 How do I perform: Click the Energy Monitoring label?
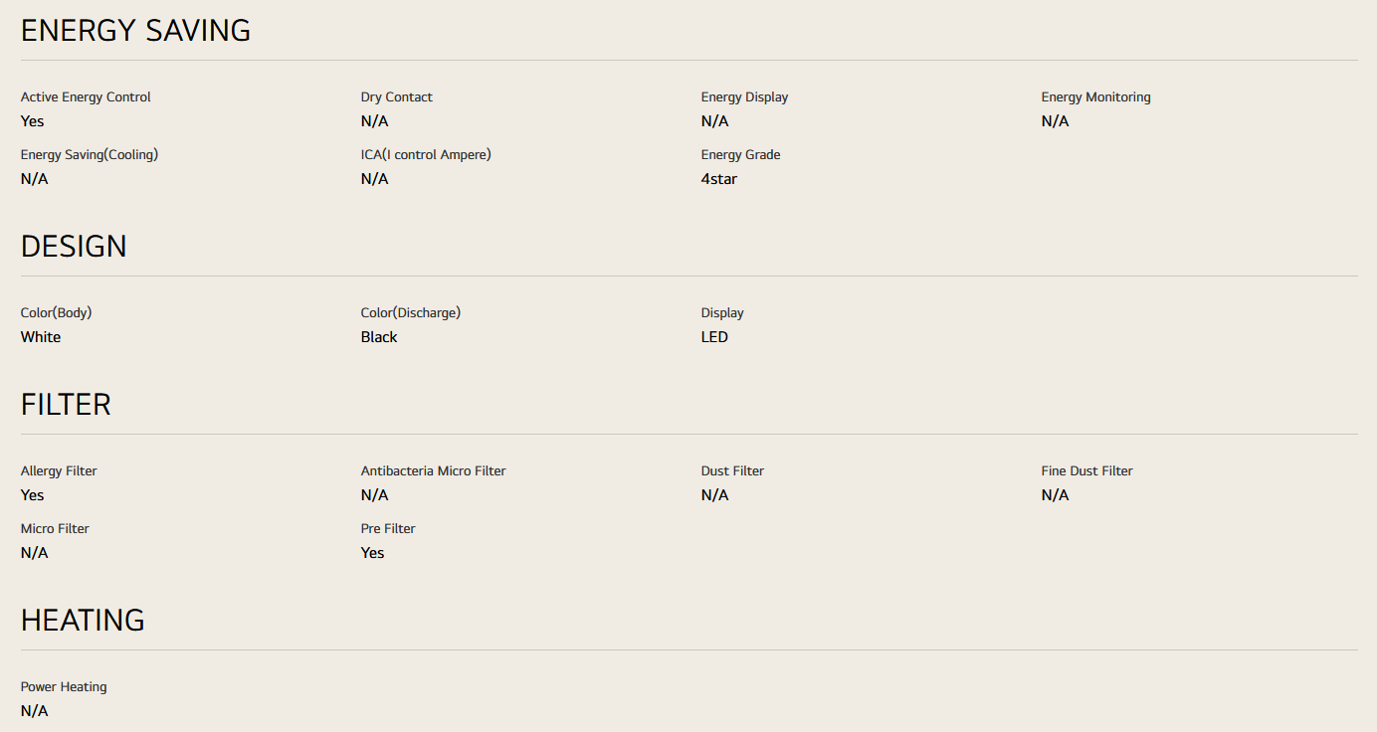pos(1095,97)
